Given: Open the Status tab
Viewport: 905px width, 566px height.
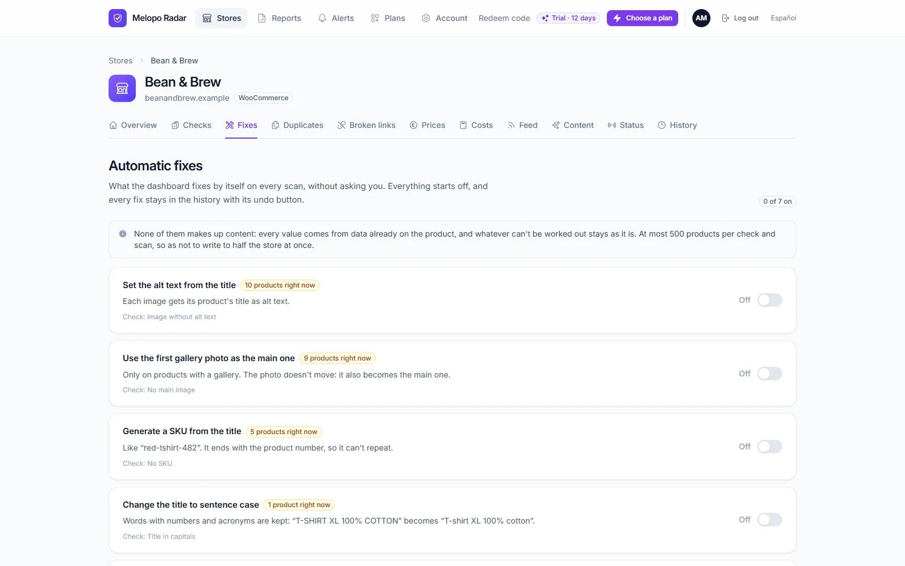Looking at the screenshot, I should [626, 125].
